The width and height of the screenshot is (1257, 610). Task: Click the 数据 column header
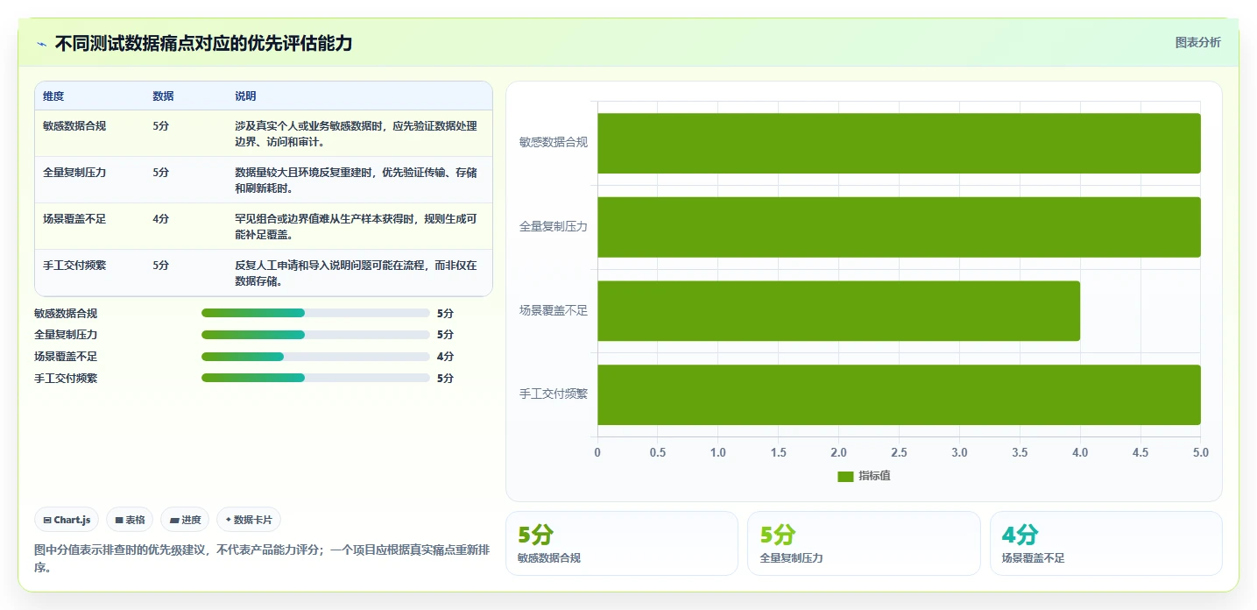point(163,96)
